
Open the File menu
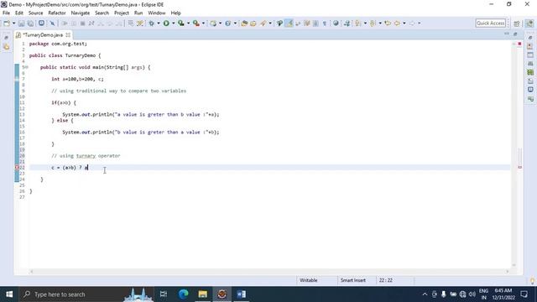point(6,13)
